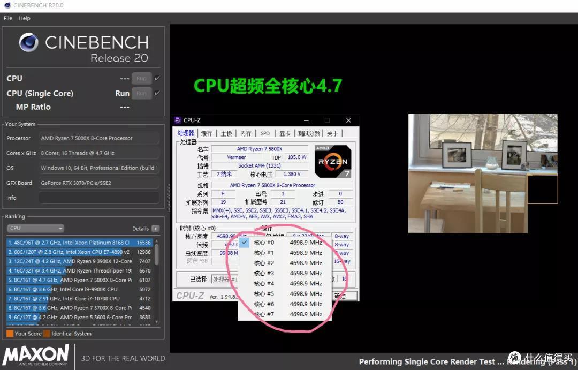Select 核心 #3 in core clock menu
Image resolution: width=578 pixels, height=370 pixels.
[285, 273]
